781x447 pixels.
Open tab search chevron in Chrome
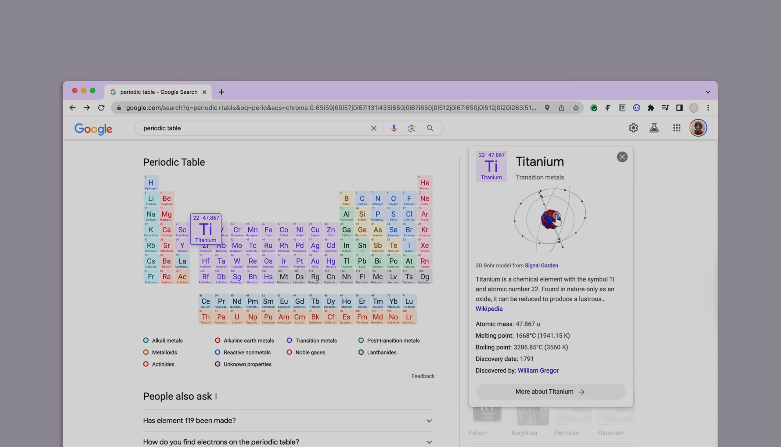coord(708,92)
